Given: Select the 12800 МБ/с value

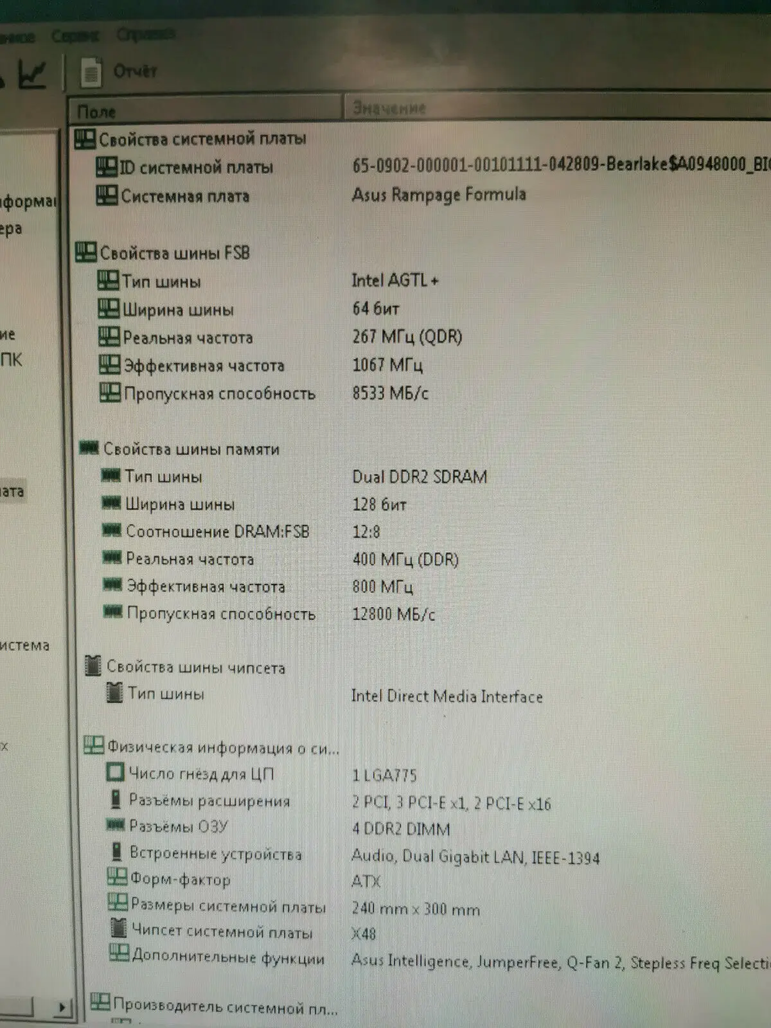Looking at the screenshot, I should 393,614.
